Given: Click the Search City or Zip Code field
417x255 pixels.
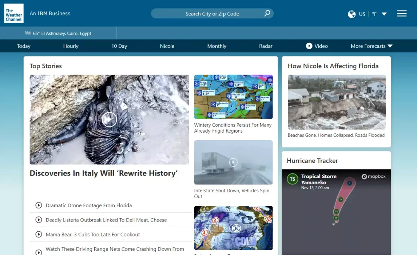Looking at the screenshot, I should 212,13.
